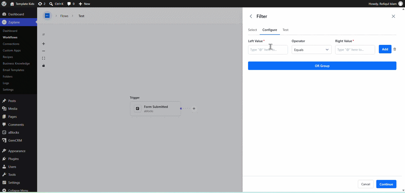Screen dimensions: 405x193
Task: Open Recipes in the sidebar
Action: tap(8, 57)
